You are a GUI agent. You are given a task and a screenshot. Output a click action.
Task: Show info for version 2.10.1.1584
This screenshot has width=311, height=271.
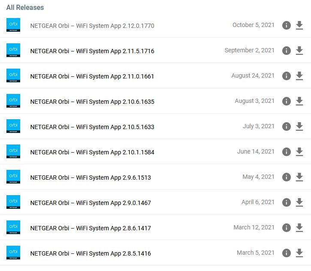pyautogui.click(x=287, y=152)
